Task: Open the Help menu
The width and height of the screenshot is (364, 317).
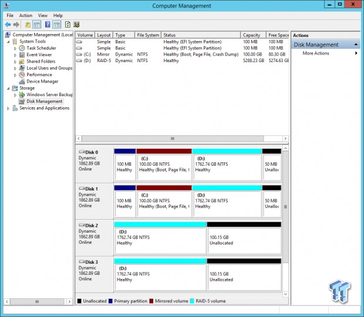Action: point(58,15)
